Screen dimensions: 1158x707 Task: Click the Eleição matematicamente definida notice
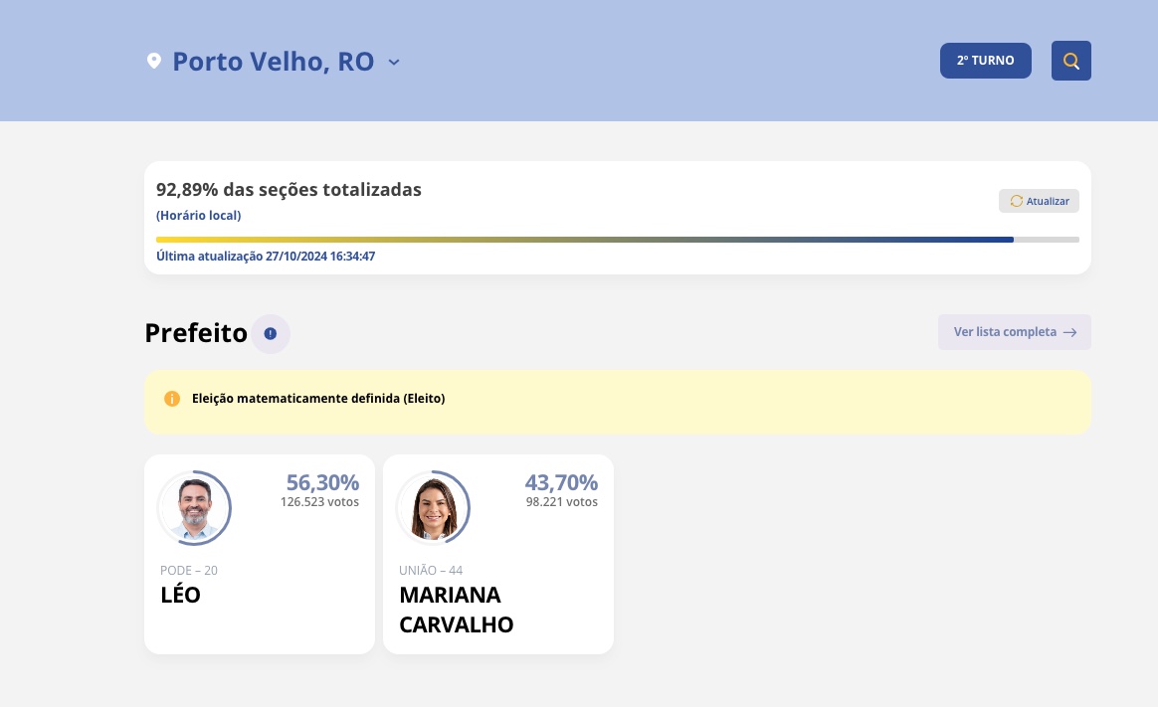(318, 399)
